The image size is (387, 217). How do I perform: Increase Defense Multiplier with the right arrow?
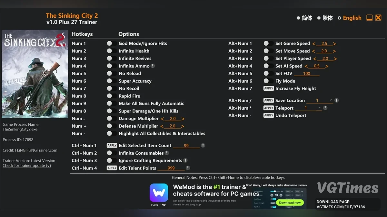pos(183,126)
